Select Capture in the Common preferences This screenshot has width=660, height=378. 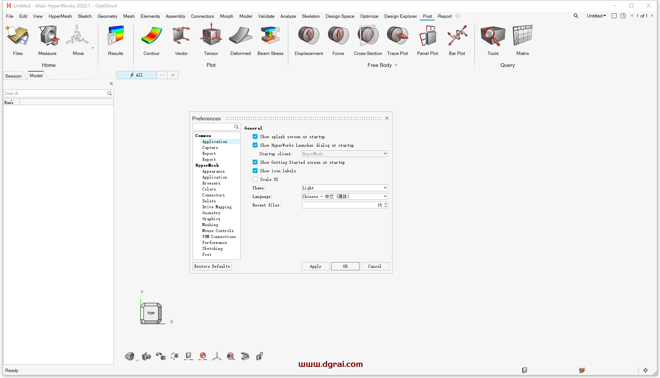pos(210,148)
